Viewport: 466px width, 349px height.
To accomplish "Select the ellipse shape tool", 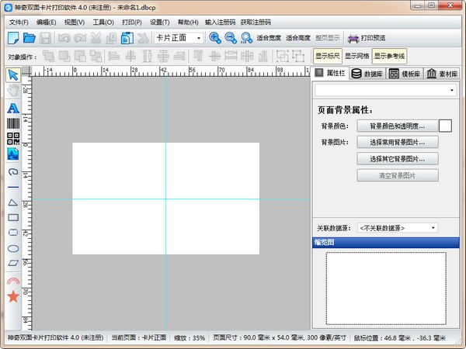I will pos(12,248).
